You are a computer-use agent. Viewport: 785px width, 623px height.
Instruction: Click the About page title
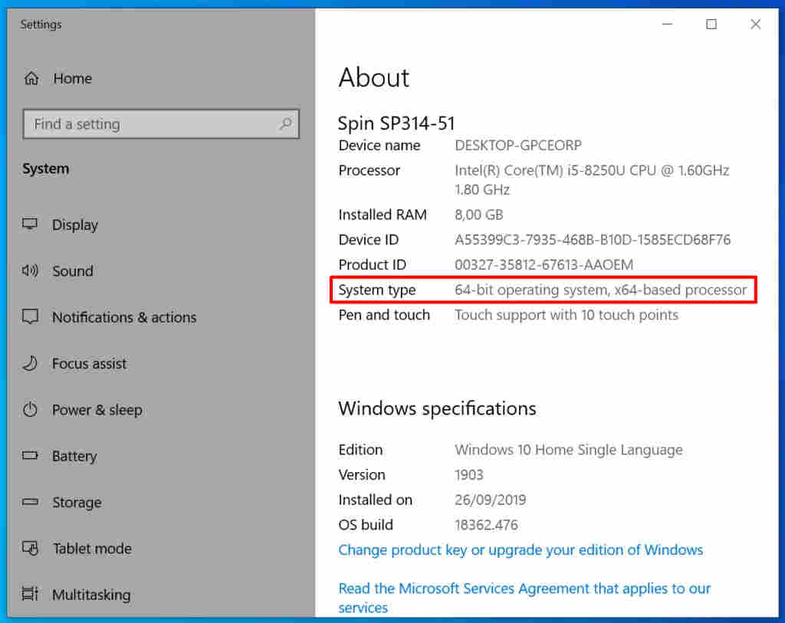click(x=373, y=77)
